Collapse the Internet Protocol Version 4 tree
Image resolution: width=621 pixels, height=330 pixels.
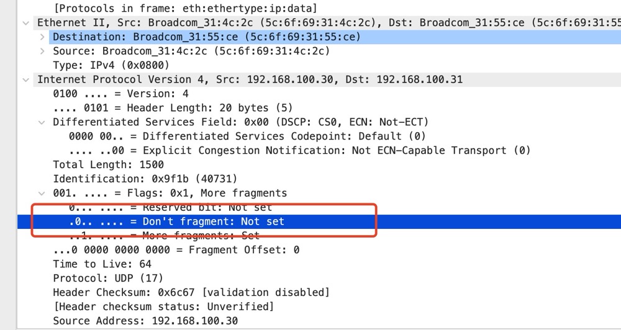(25, 80)
